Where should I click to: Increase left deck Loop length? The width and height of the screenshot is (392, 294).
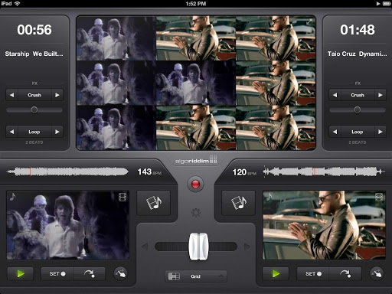[x=57, y=132]
